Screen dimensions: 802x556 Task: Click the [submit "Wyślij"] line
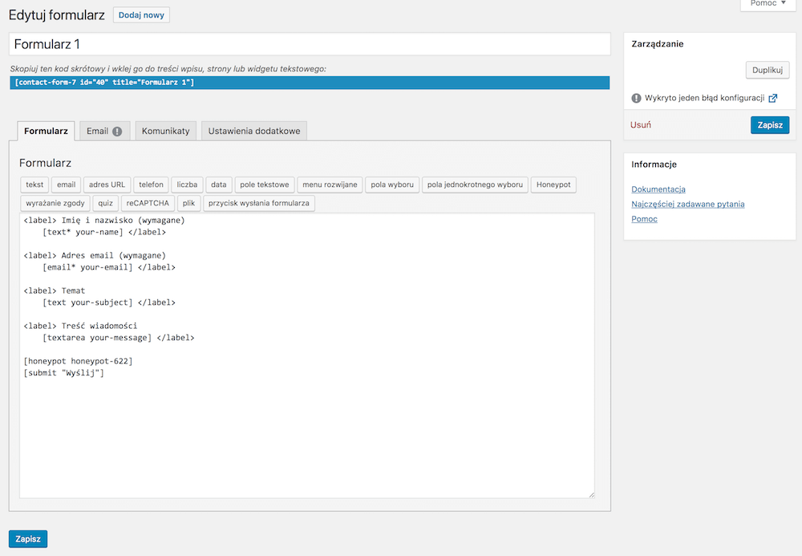click(x=64, y=373)
